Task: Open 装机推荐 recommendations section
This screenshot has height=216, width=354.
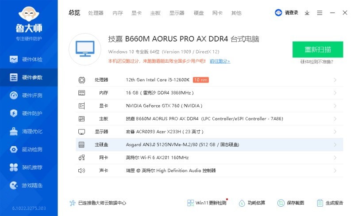Action: tap(29, 167)
